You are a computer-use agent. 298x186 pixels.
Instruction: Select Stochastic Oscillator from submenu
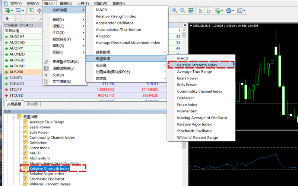pos(194,131)
